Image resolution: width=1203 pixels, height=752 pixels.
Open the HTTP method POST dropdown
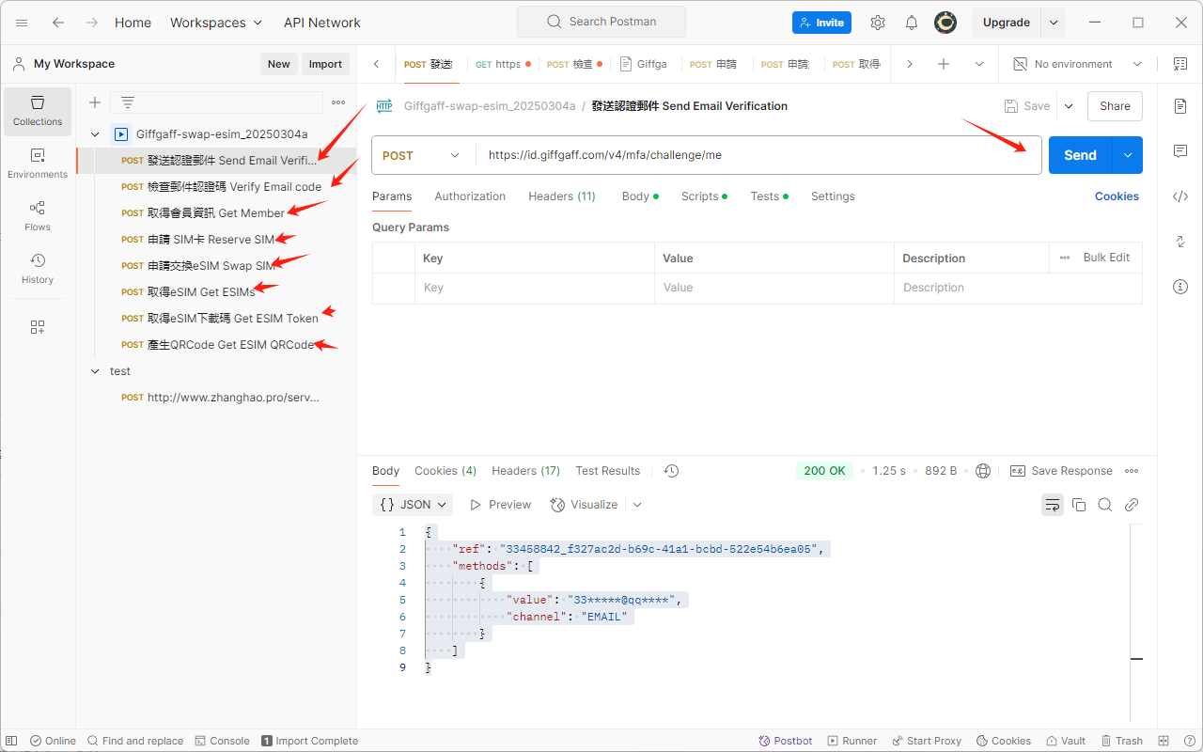click(x=422, y=155)
